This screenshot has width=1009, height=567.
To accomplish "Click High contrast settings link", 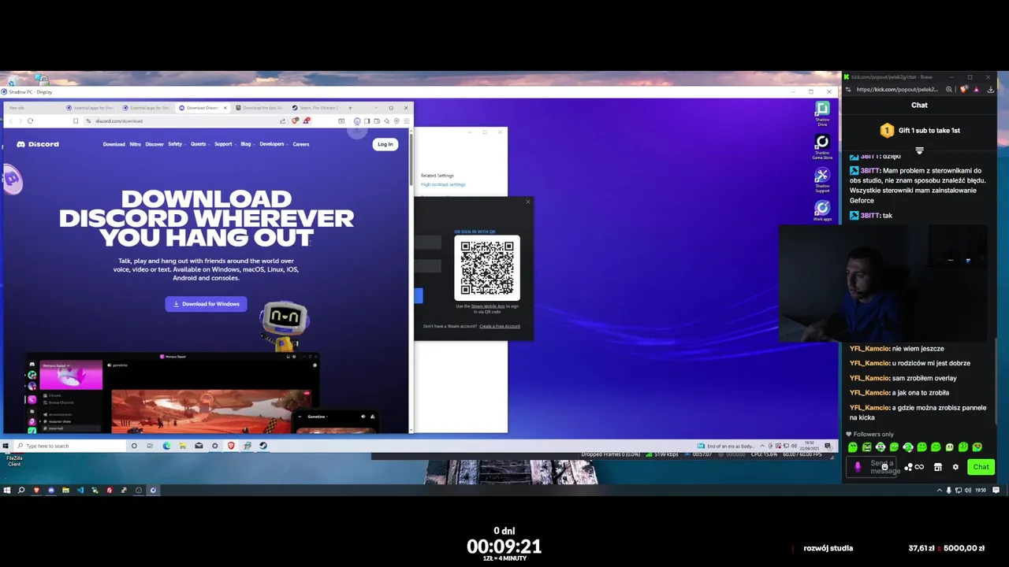I will [x=443, y=184].
